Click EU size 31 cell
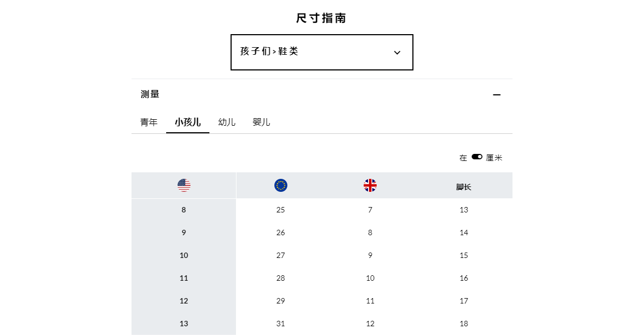 tap(280, 324)
